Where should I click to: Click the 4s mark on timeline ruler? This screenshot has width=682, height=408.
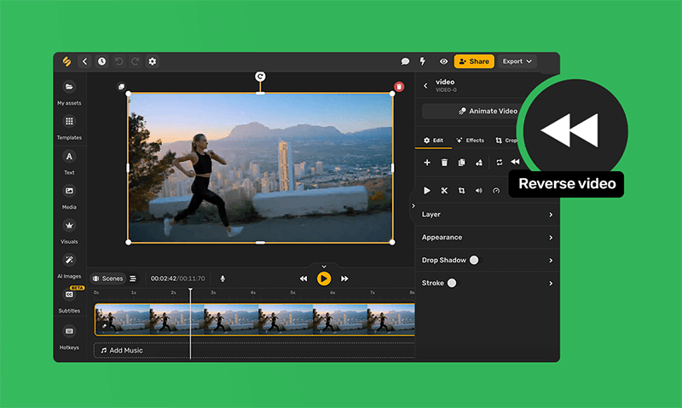tap(252, 293)
